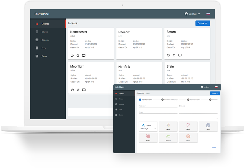Open console monitor on Saturn card
This screenshot has height=168, width=245.
(x=180, y=55)
